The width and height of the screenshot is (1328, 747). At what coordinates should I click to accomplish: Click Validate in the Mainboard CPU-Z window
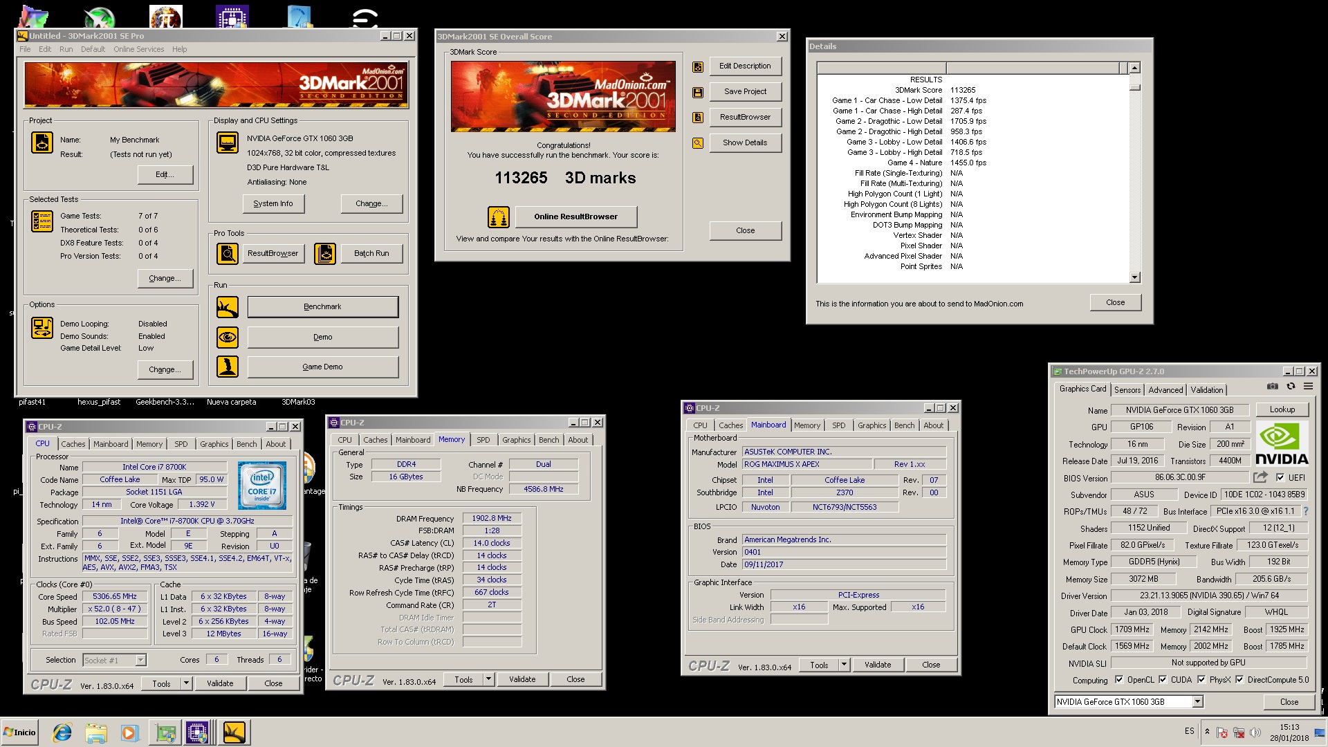(x=878, y=665)
